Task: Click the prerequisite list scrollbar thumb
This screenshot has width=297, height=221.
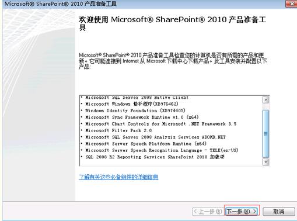Action: (x=265, y=133)
